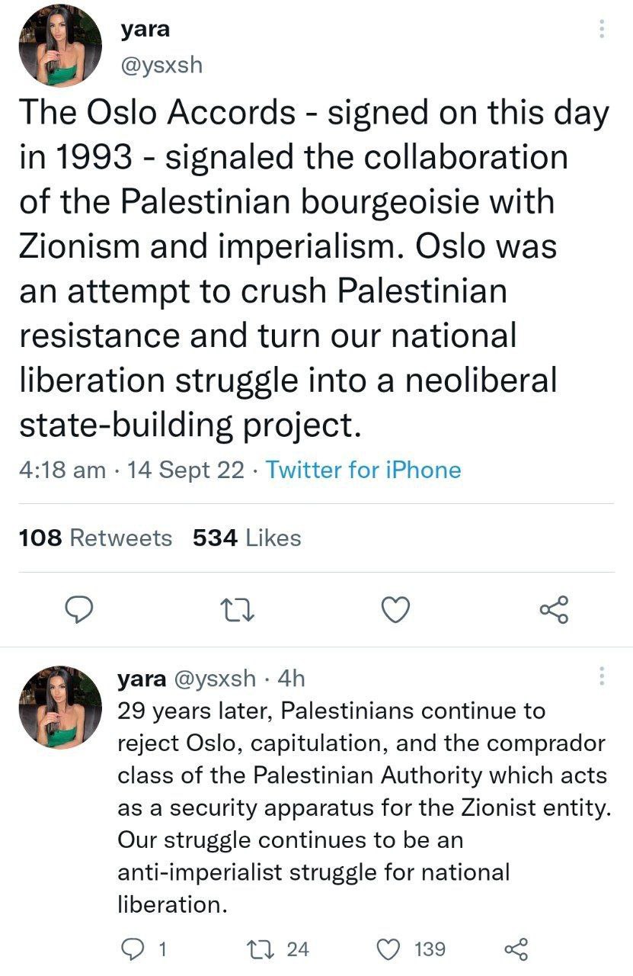633x976 pixels.
Task: Open the @ysxsh handle under main tweet name
Action: pos(161,65)
